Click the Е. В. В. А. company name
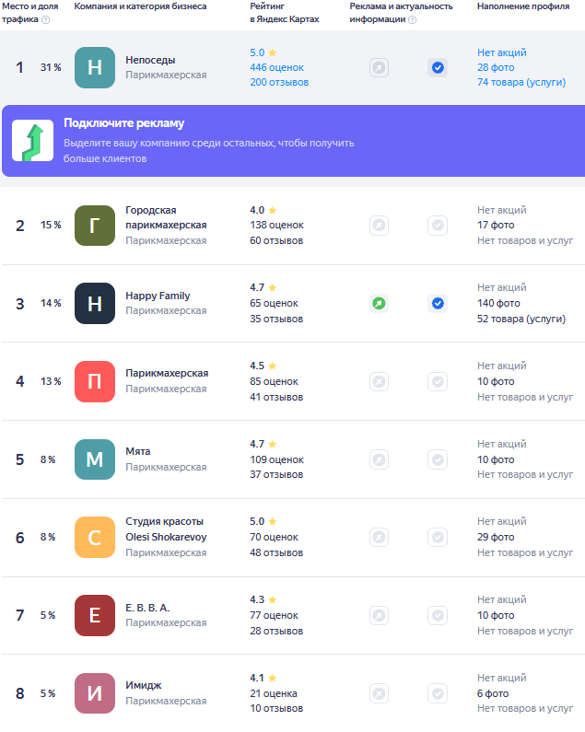Viewport: 585px width, 732px height. (147, 608)
